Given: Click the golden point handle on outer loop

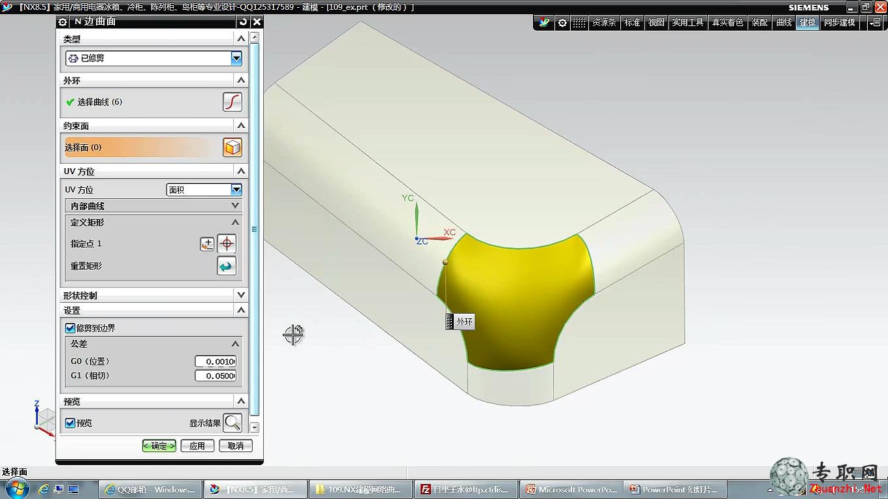Looking at the screenshot, I should pyautogui.click(x=445, y=262).
